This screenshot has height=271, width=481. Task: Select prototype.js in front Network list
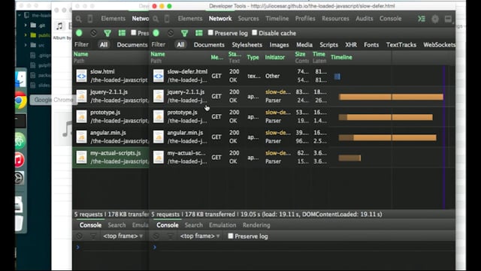(x=302, y=116)
